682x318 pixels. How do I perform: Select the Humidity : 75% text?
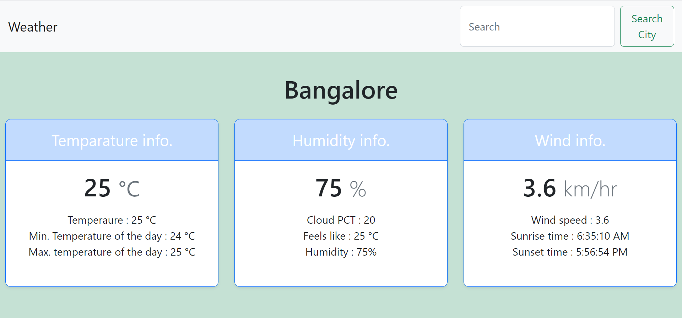click(x=341, y=252)
